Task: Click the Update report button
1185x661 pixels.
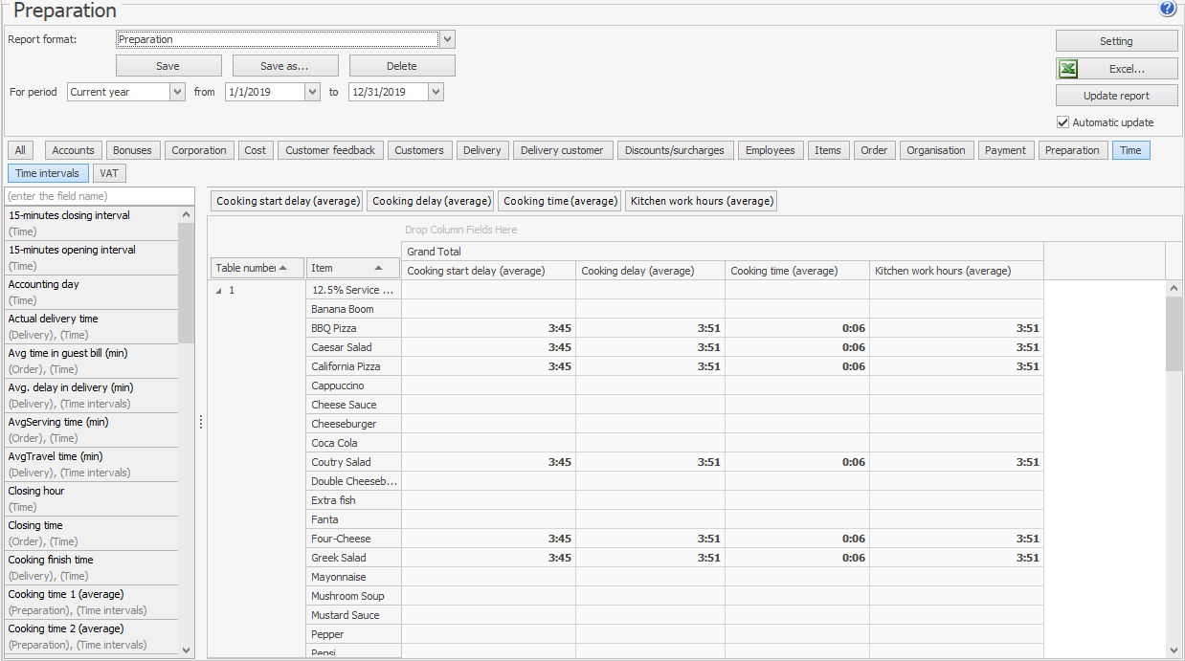Action: (1116, 96)
